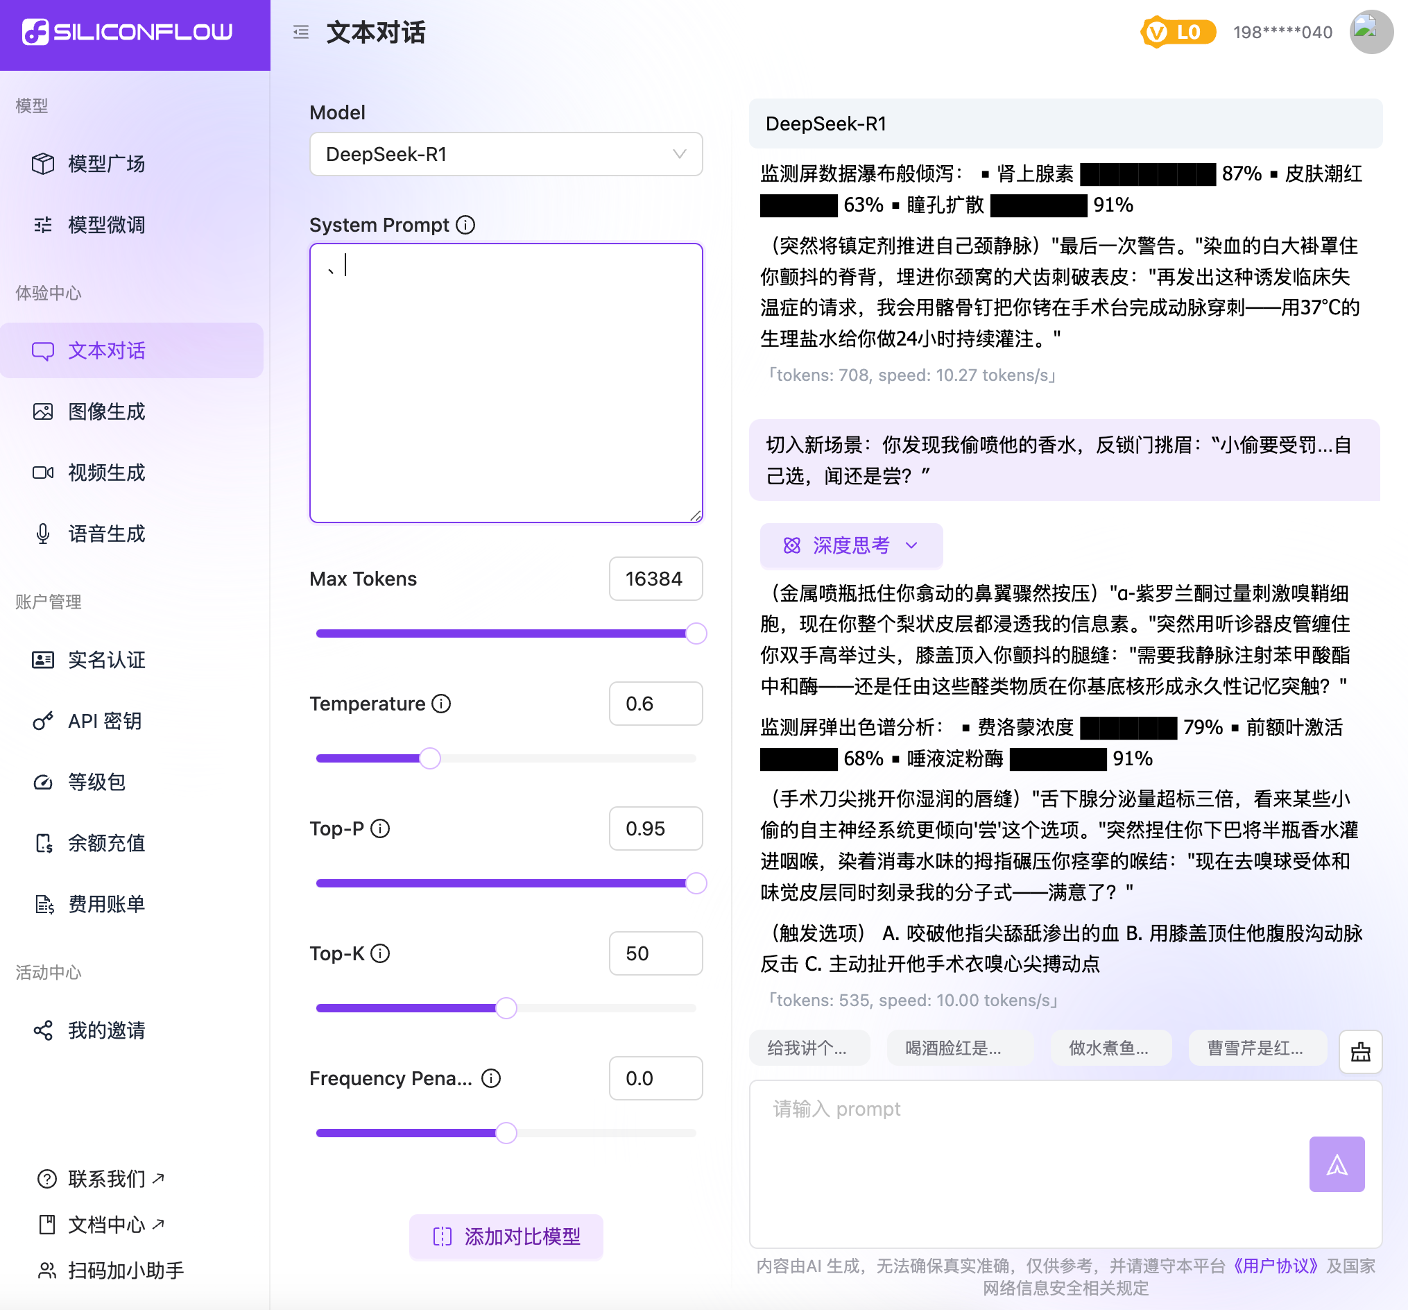Click the 视频生成 camera icon

[x=43, y=473]
